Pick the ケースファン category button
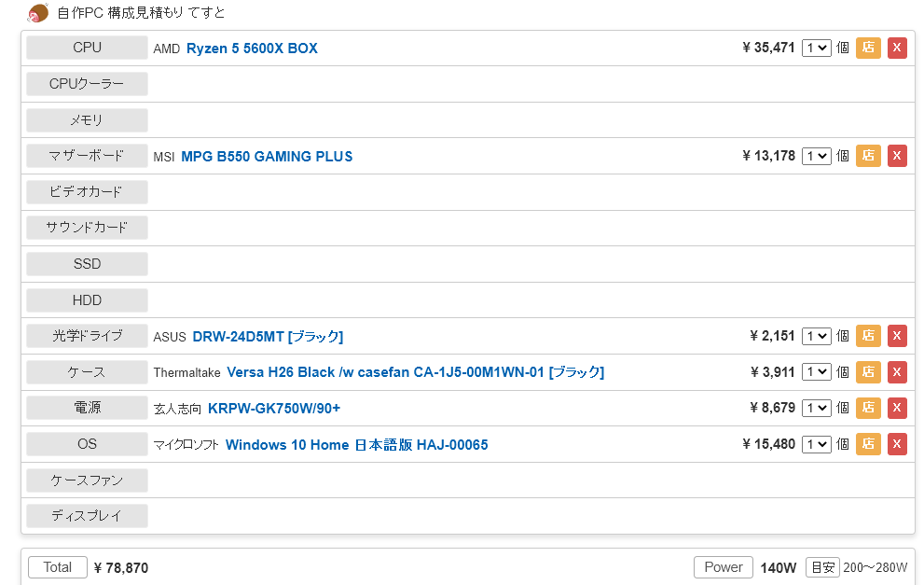 88,480
